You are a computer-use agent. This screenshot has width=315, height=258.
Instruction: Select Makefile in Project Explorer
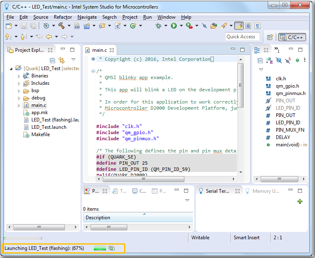40,135
